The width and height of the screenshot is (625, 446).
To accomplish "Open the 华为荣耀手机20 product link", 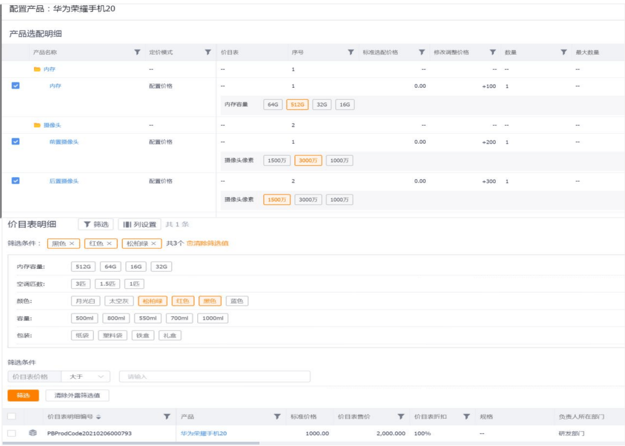I will [x=203, y=433].
